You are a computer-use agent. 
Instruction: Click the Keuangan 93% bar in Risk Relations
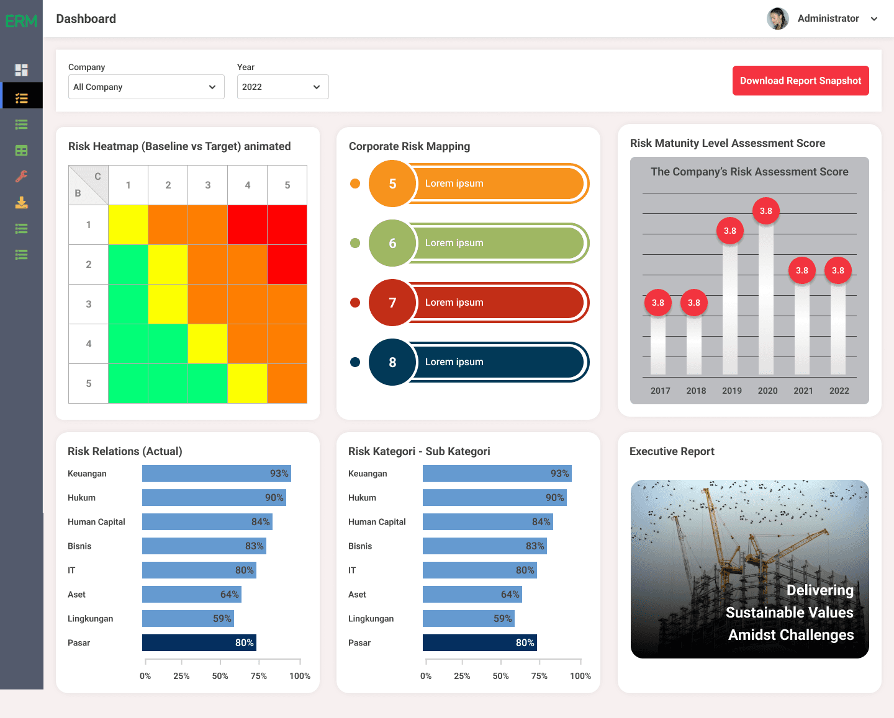click(x=217, y=474)
